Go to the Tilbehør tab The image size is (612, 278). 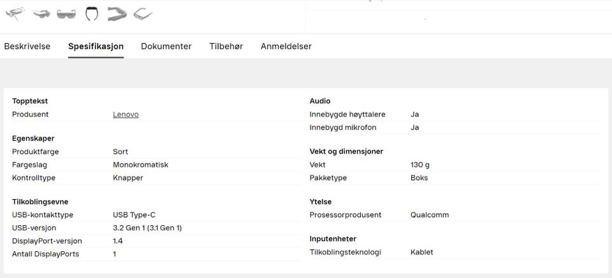[x=226, y=46]
